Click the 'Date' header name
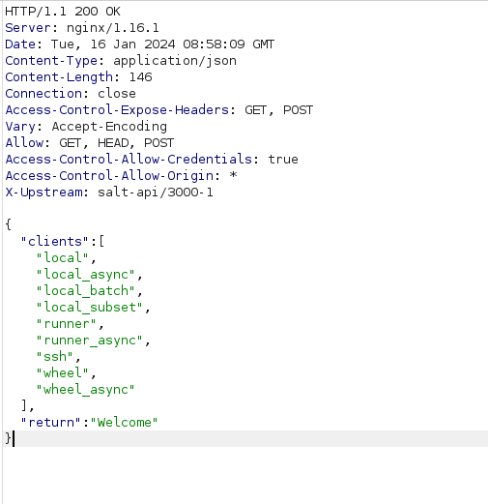This screenshot has height=504, width=488. click(20, 44)
